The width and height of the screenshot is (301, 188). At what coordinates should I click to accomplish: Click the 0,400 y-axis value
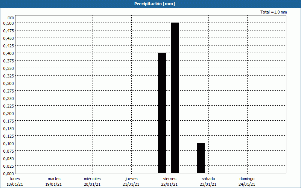point(9,53)
